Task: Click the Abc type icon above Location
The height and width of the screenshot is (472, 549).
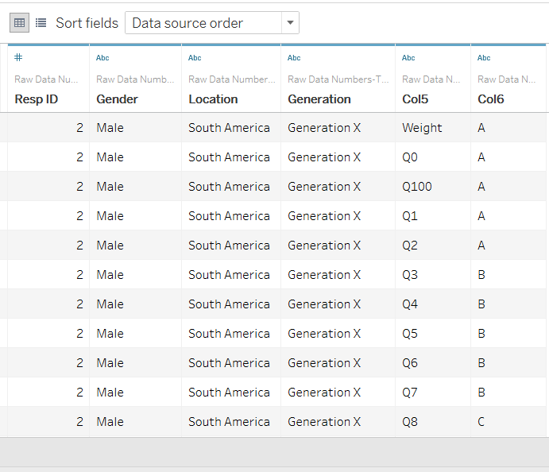Action: tap(195, 57)
